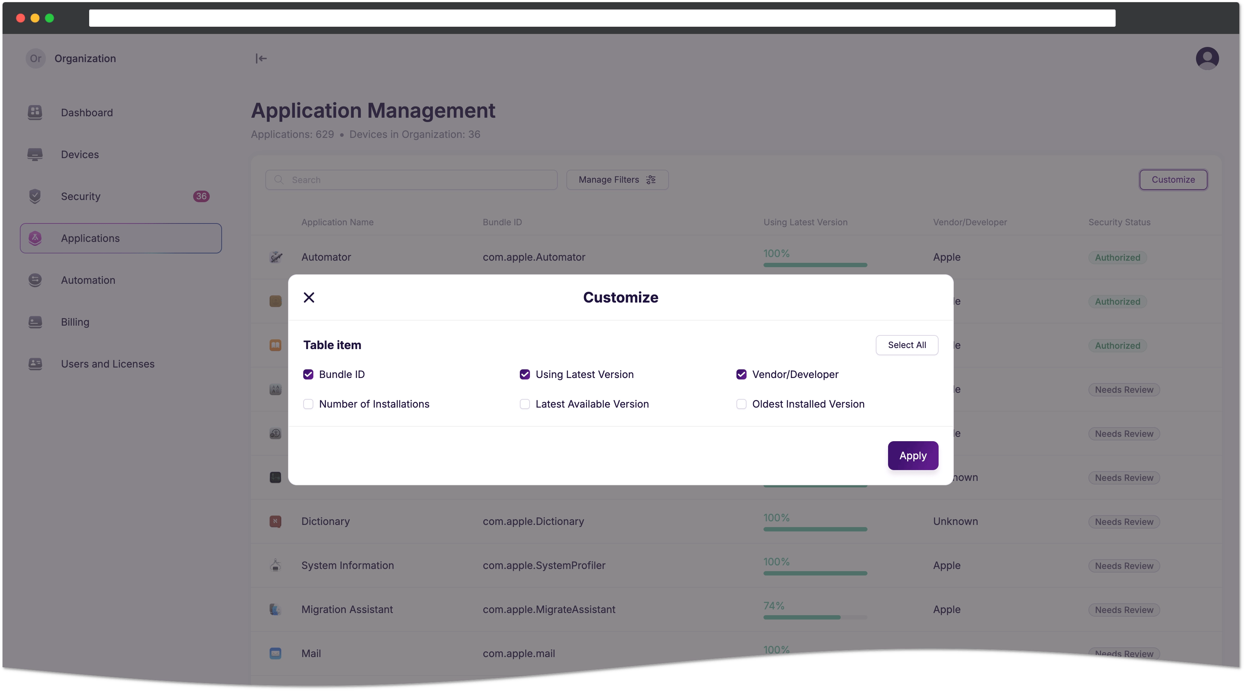Click the Migration Assistant application name
This screenshot has width=1244, height=691.
tap(347, 609)
